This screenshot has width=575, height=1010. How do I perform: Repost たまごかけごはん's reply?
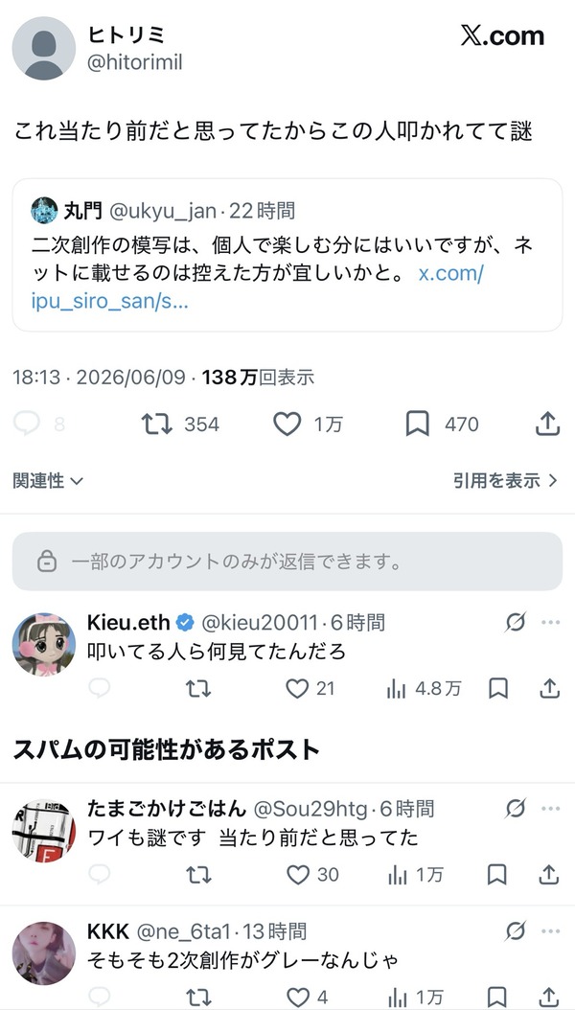[x=198, y=874]
